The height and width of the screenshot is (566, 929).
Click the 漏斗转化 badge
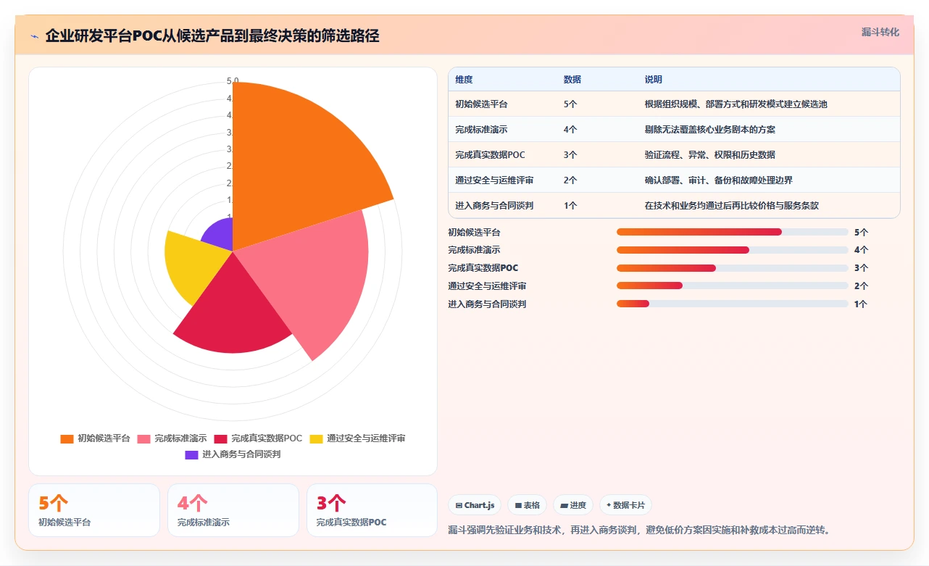point(880,32)
